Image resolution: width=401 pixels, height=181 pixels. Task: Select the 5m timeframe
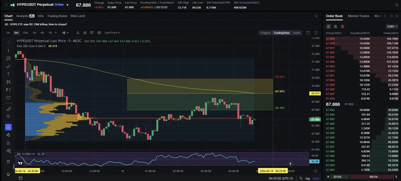pyautogui.click(x=16, y=33)
